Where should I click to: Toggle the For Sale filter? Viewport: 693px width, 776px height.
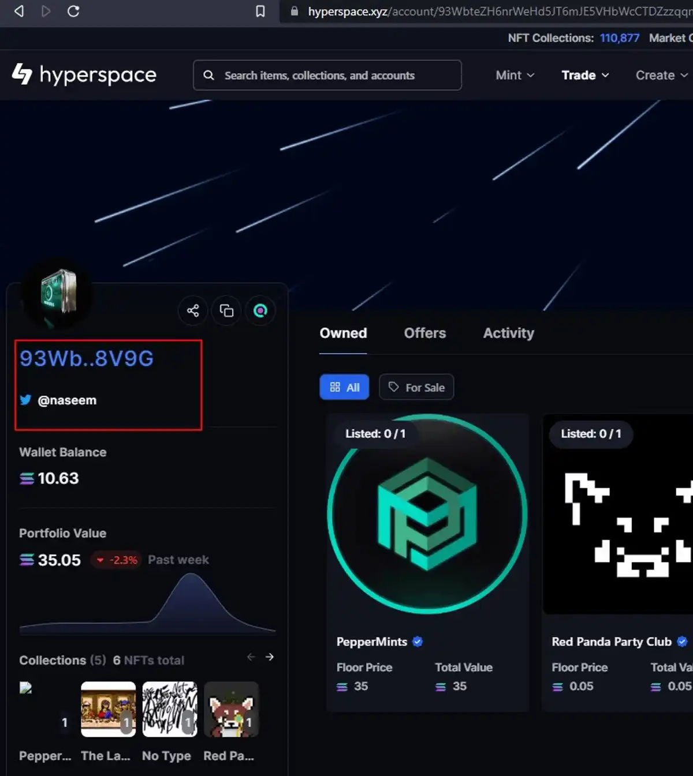click(416, 387)
